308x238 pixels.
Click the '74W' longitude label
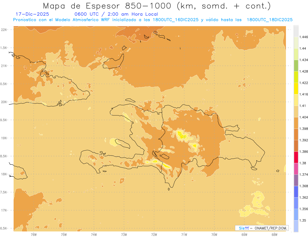point(94,234)
